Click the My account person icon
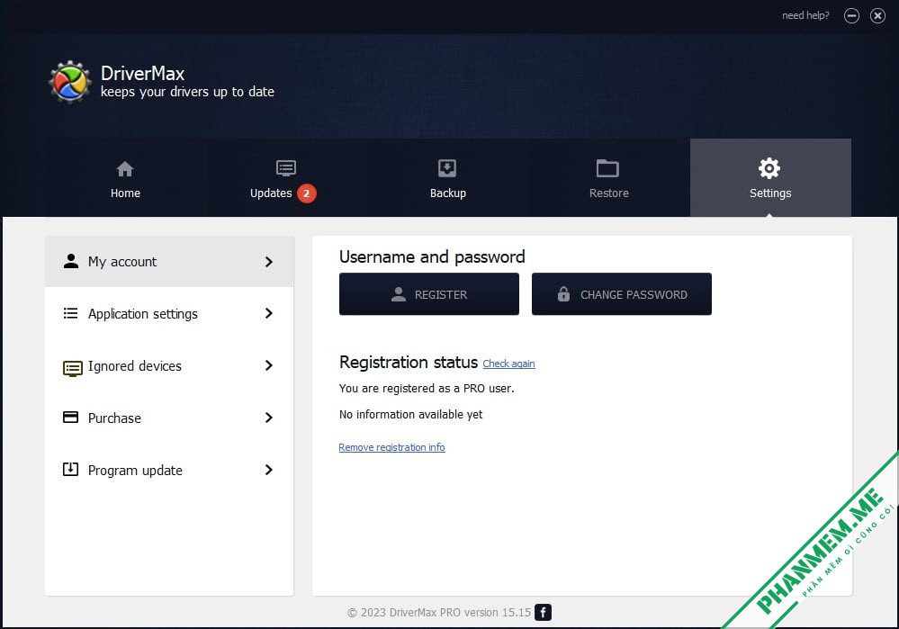Screen dimensions: 899x629 [x=70, y=261]
